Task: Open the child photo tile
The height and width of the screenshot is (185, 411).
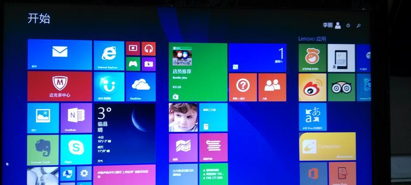Action: [183, 117]
